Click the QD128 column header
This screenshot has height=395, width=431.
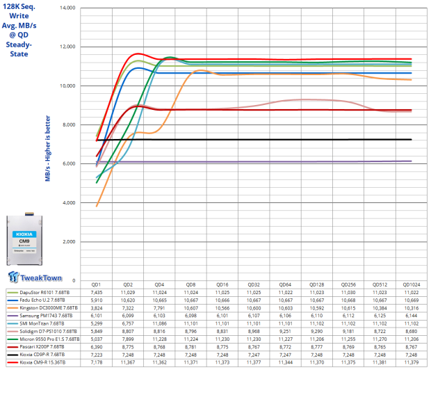click(x=317, y=284)
